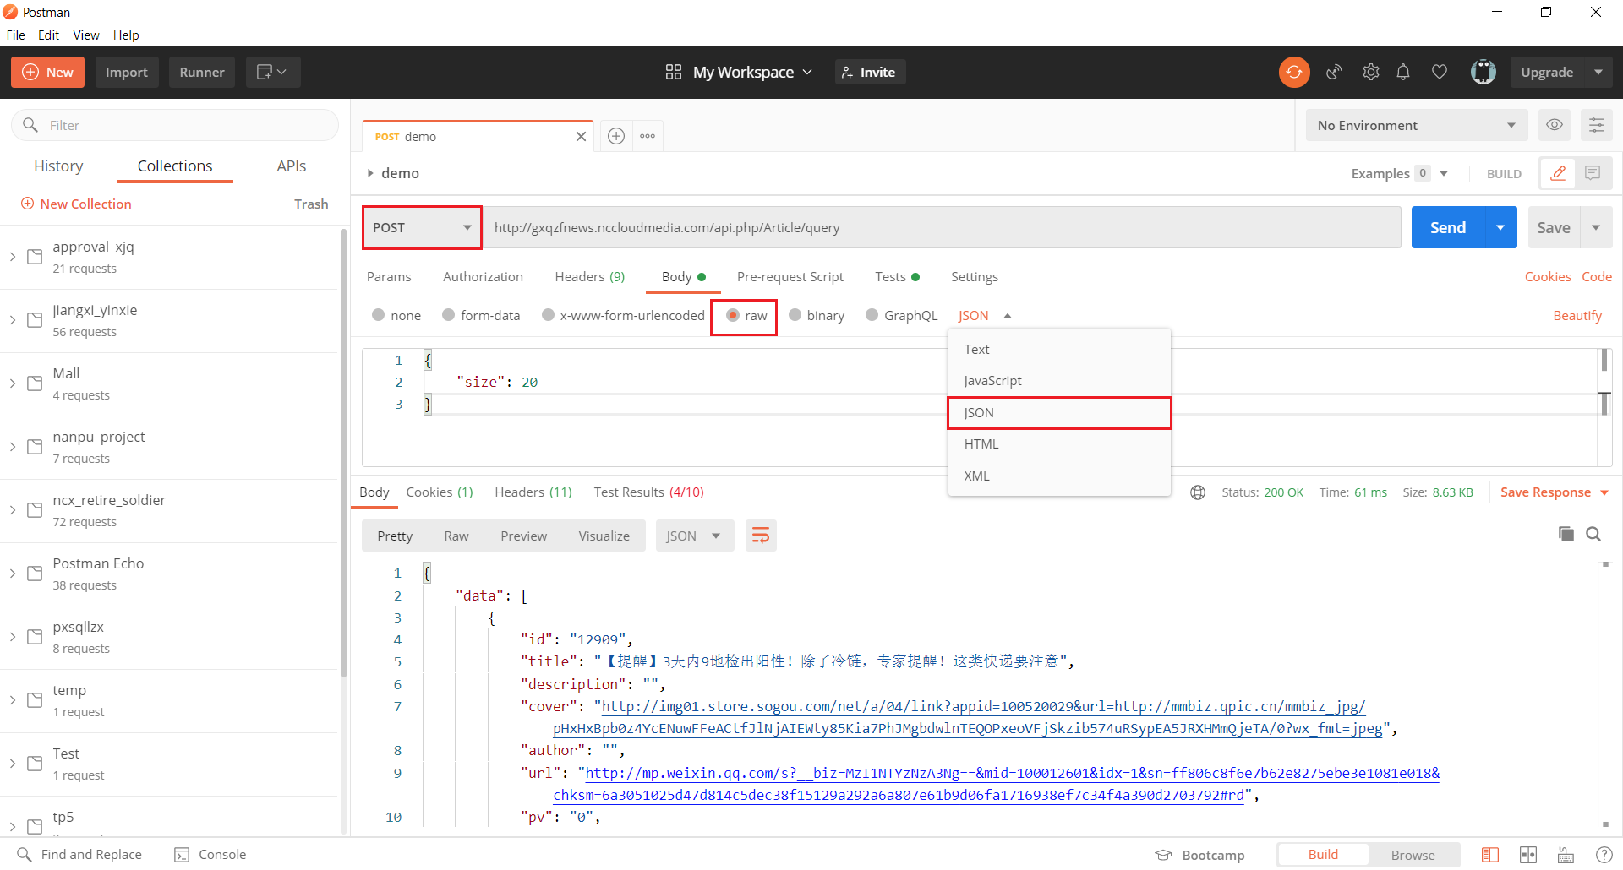
Task: Search within the response body
Action: 1593,534
